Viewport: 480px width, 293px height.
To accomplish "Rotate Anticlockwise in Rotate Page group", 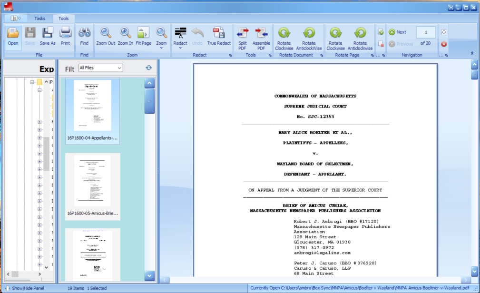I will [360, 38].
